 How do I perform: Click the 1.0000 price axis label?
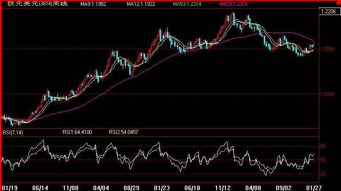coord(327,94)
